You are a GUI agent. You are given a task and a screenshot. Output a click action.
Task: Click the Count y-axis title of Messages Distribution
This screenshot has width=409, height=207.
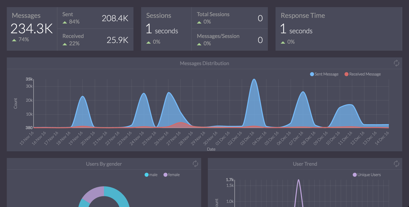16,103
